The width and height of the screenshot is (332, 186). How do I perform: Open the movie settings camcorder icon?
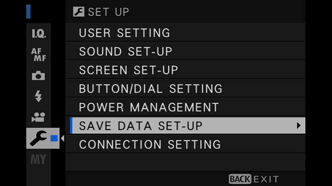tap(39, 117)
